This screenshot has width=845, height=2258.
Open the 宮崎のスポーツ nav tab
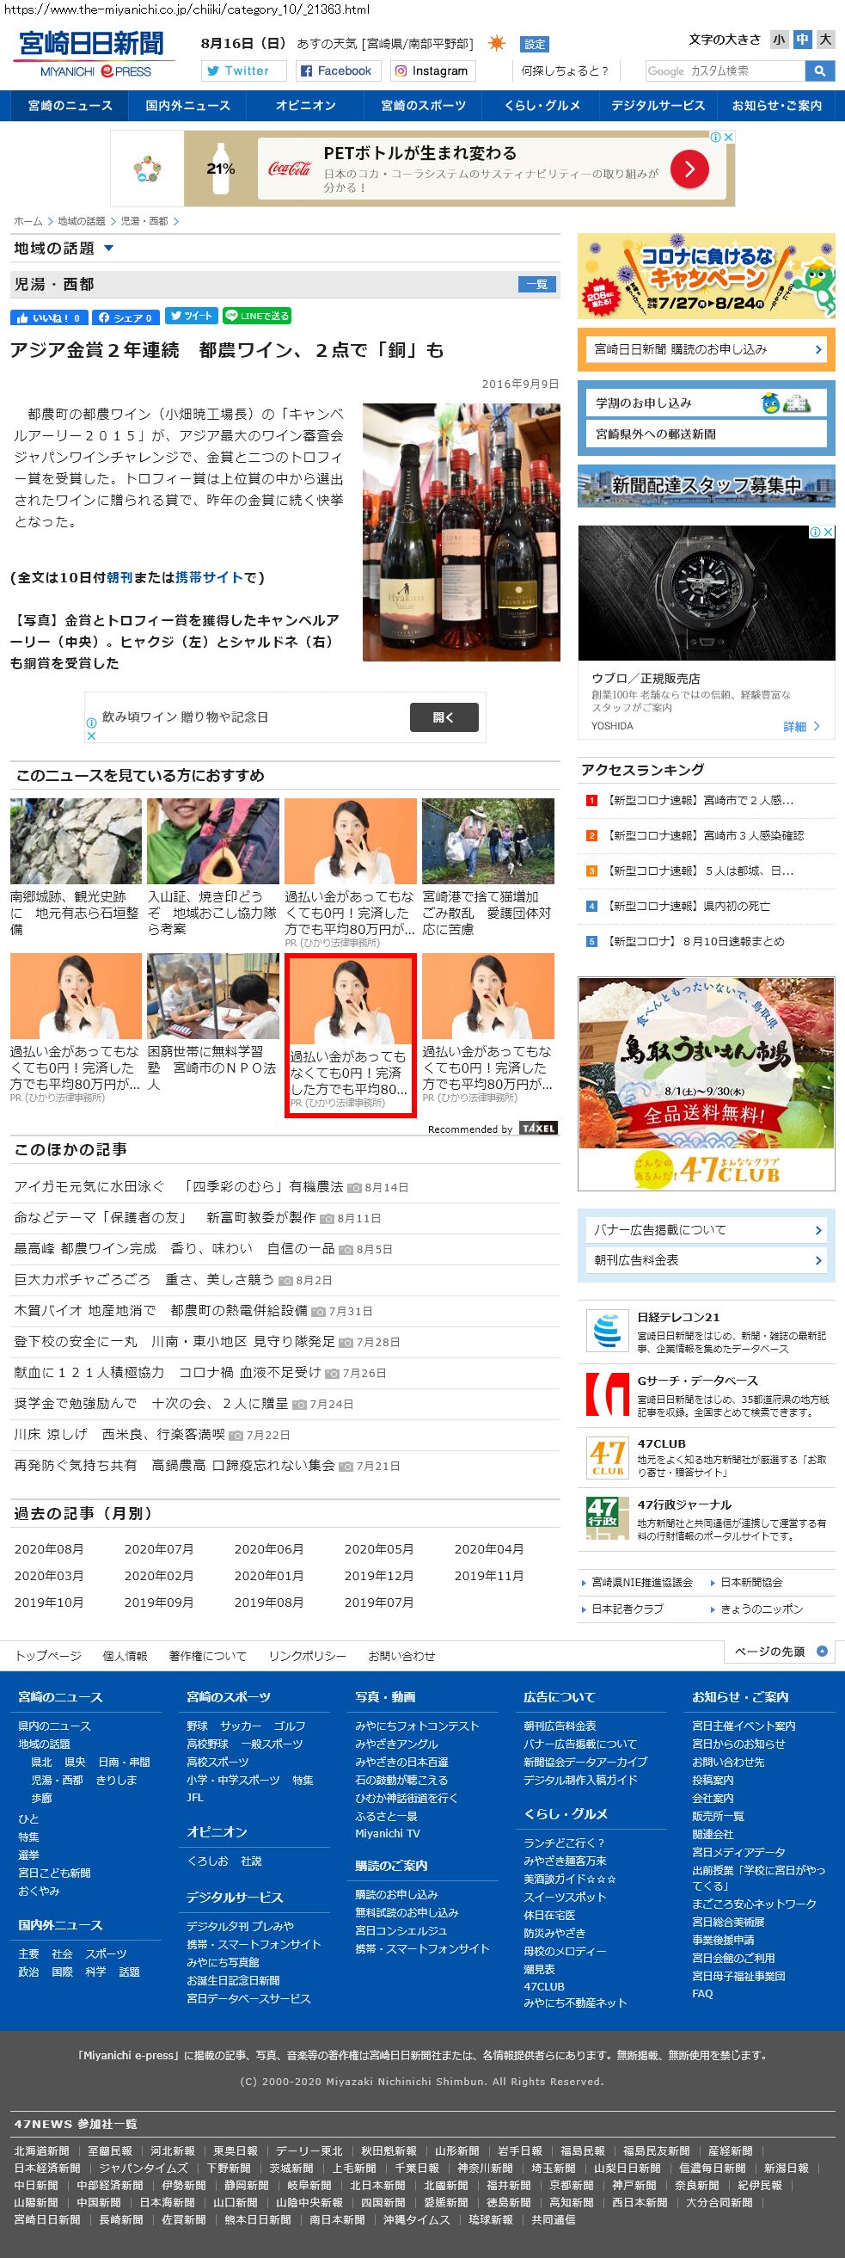pyautogui.click(x=423, y=106)
